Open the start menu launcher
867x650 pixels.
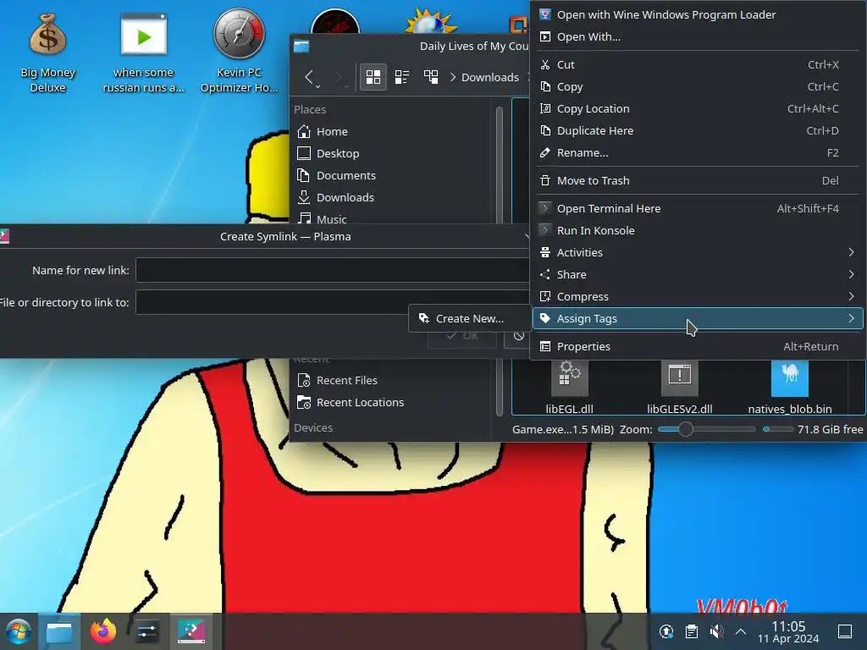19,631
